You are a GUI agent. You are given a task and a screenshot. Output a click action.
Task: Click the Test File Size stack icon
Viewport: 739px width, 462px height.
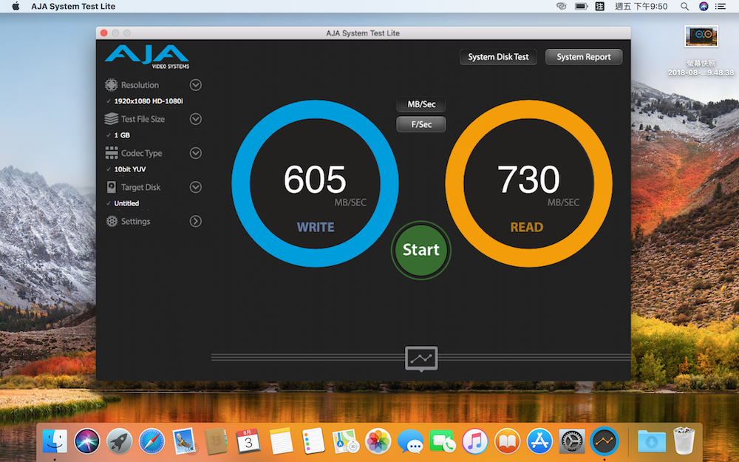pyautogui.click(x=111, y=119)
